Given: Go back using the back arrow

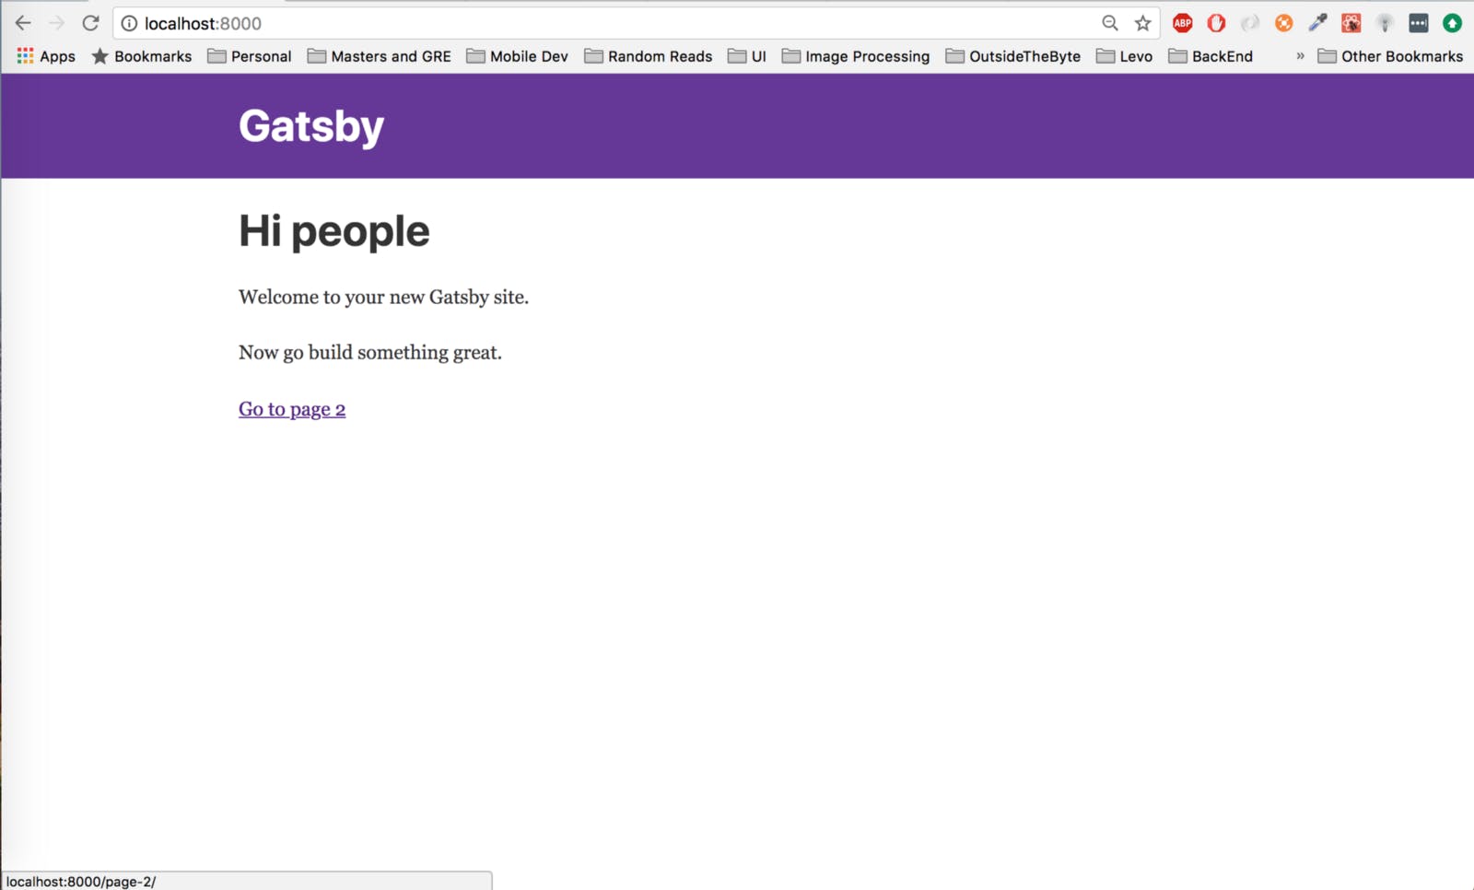Looking at the screenshot, I should [x=20, y=22].
